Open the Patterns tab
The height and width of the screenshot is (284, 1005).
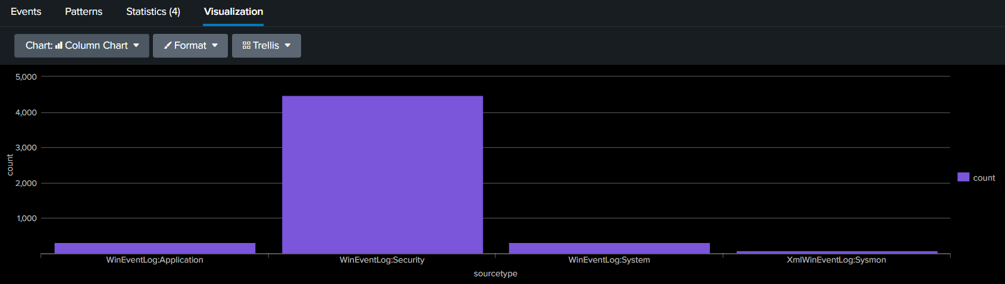coord(83,12)
